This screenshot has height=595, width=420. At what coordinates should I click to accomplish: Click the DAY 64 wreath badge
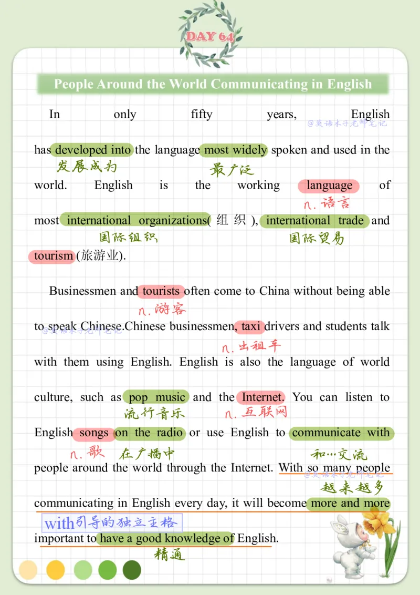210,35
